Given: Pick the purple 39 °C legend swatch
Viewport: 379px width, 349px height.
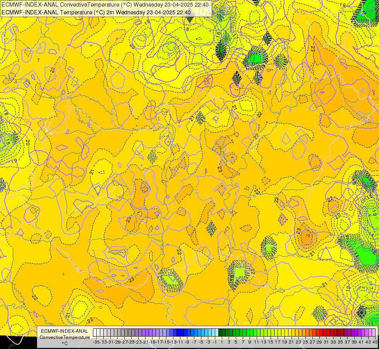Looking at the screenshot, I should [353, 332].
